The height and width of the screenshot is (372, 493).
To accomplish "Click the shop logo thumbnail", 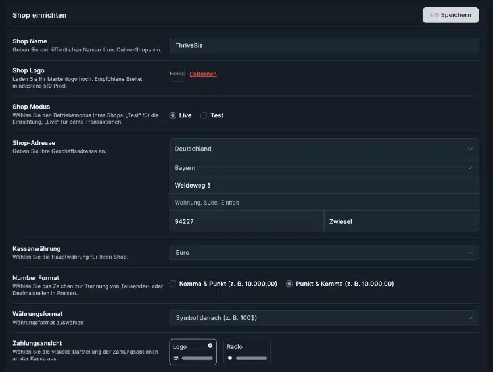I will pos(177,74).
